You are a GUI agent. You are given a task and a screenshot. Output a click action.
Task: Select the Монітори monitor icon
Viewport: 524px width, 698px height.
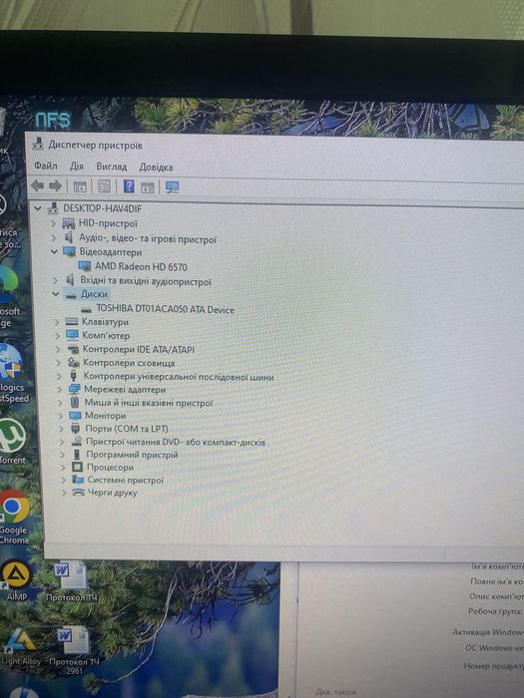coord(75,415)
